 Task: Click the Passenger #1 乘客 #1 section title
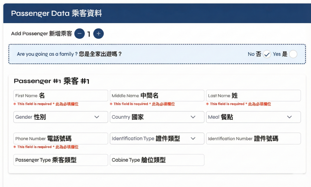pyautogui.click(x=51, y=81)
